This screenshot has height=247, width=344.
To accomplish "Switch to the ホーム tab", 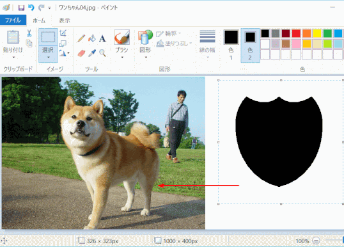I will (39, 20).
